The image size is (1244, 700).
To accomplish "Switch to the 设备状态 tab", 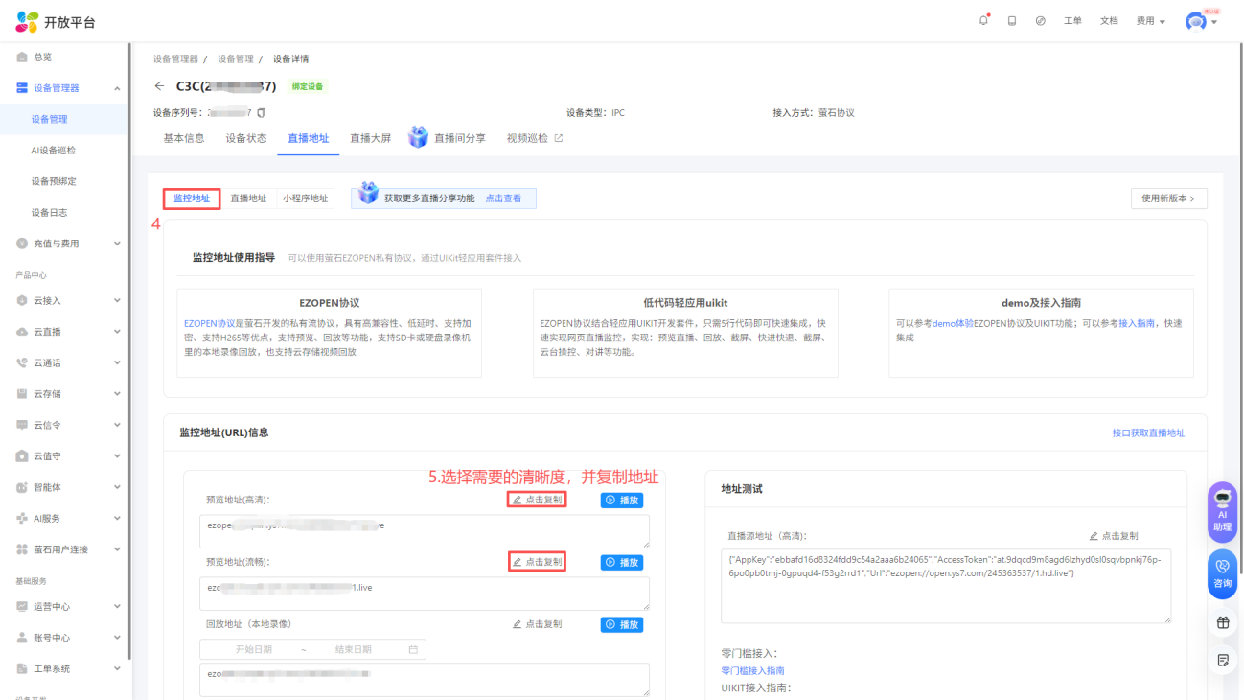I will tap(246, 138).
